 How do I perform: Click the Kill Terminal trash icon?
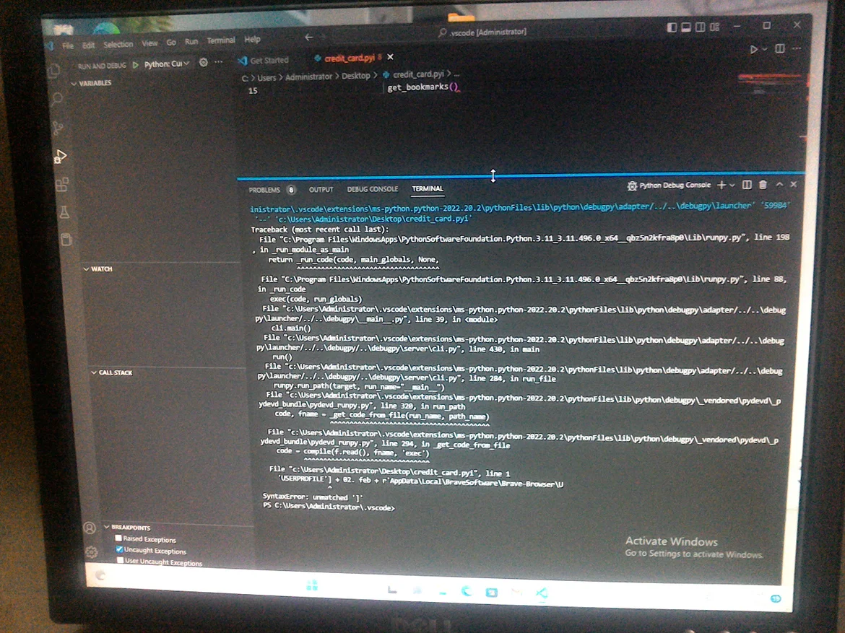763,185
